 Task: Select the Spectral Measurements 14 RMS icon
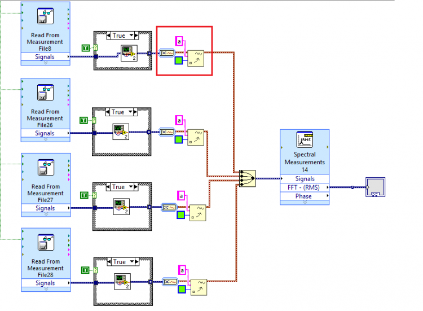pos(305,139)
